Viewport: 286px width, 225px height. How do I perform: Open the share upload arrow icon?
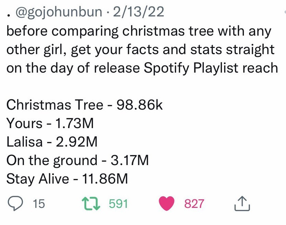pos(242,204)
